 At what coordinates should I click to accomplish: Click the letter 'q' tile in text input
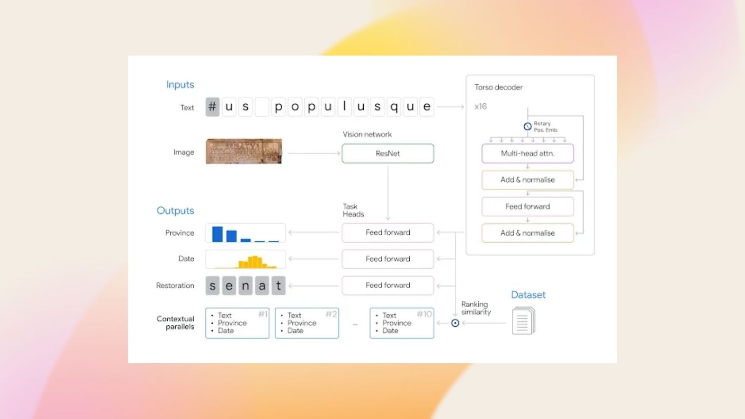click(394, 107)
